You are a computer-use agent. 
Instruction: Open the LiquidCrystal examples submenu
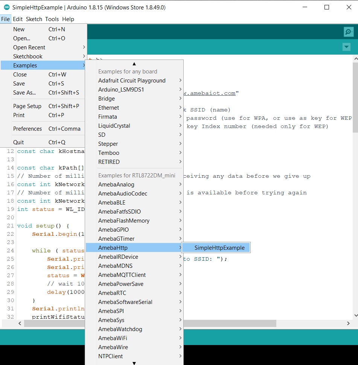[134, 126]
